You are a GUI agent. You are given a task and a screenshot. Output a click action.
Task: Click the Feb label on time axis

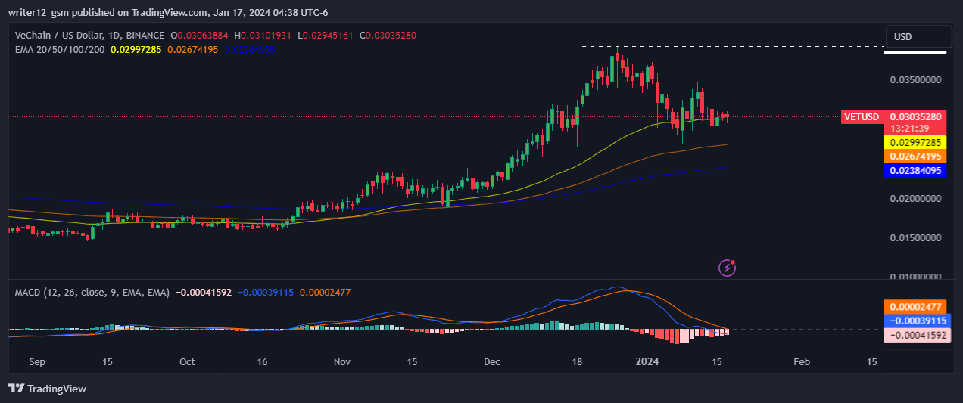point(802,362)
